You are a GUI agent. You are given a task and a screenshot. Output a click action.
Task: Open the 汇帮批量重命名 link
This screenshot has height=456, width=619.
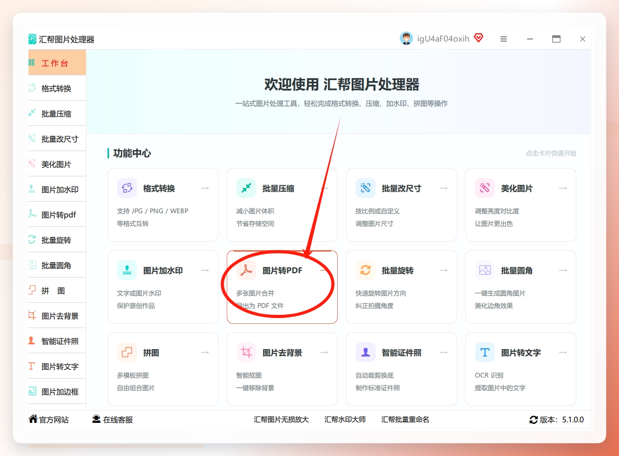405,420
